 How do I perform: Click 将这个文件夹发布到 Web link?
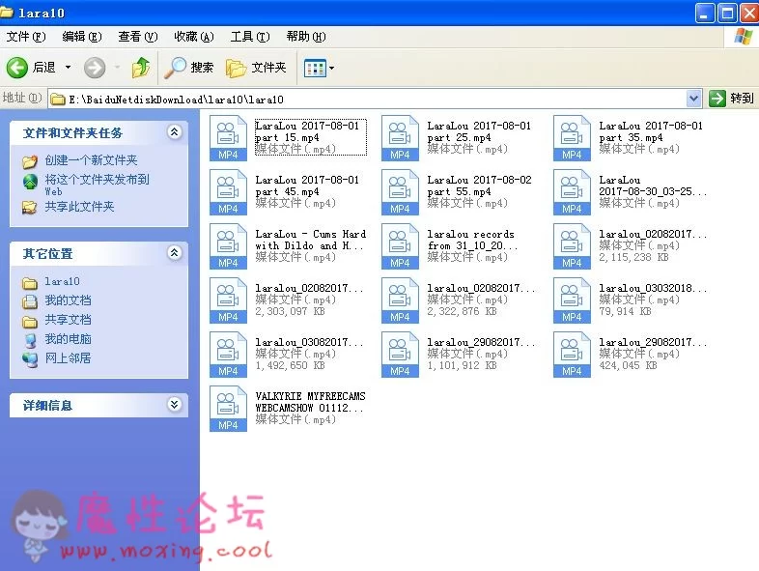(x=97, y=185)
